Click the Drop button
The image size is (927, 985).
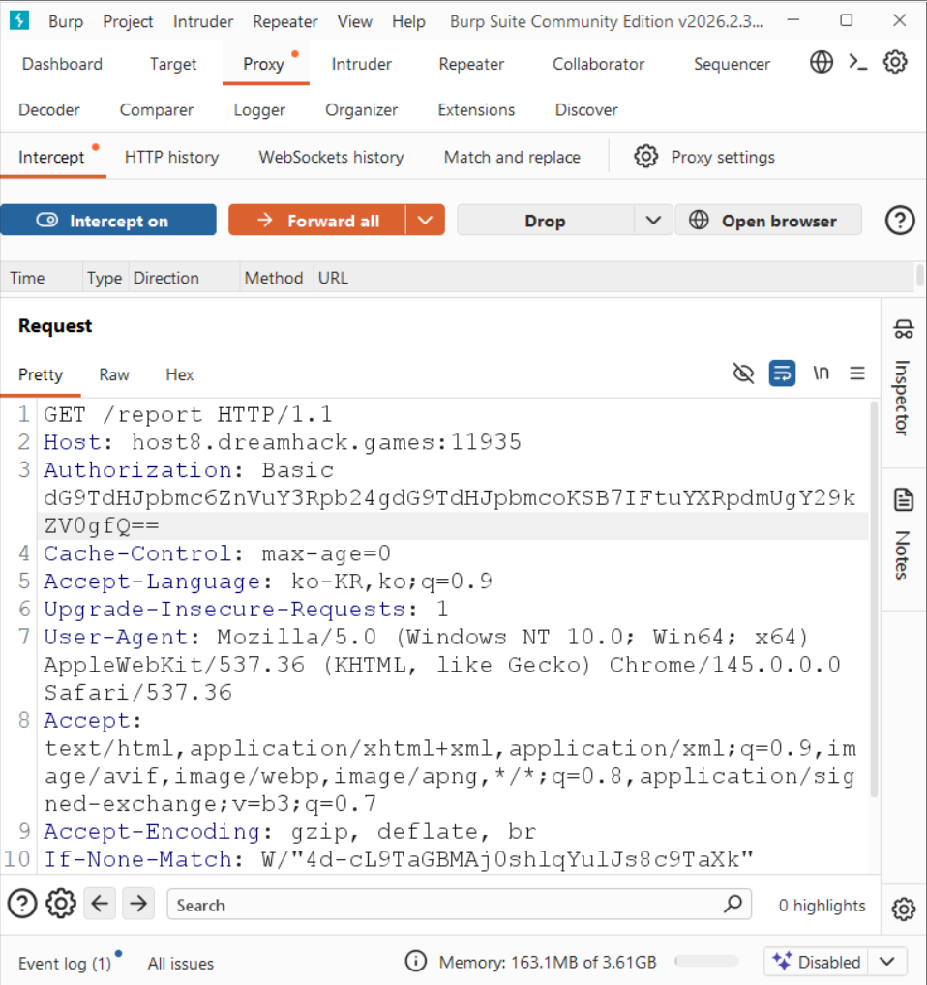(545, 220)
